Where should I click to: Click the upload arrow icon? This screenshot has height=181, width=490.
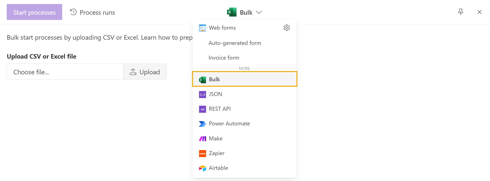coord(133,72)
